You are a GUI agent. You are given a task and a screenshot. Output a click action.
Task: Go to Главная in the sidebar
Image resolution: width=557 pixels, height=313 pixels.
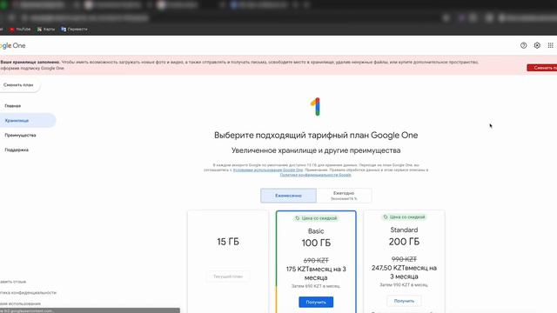click(13, 106)
